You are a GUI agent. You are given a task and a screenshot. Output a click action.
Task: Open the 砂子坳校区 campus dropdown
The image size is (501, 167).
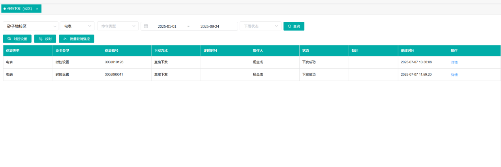tap(30, 26)
